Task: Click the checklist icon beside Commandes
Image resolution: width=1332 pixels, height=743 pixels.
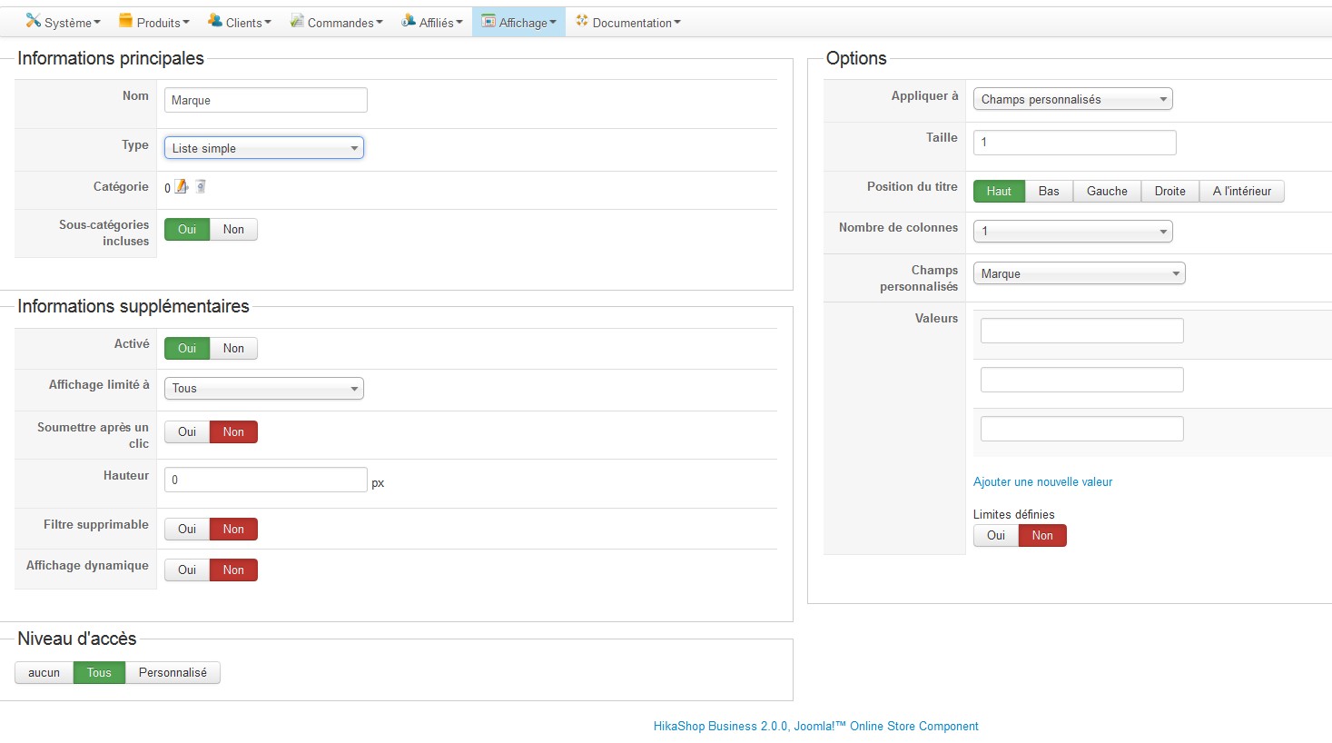Action: (x=297, y=21)
